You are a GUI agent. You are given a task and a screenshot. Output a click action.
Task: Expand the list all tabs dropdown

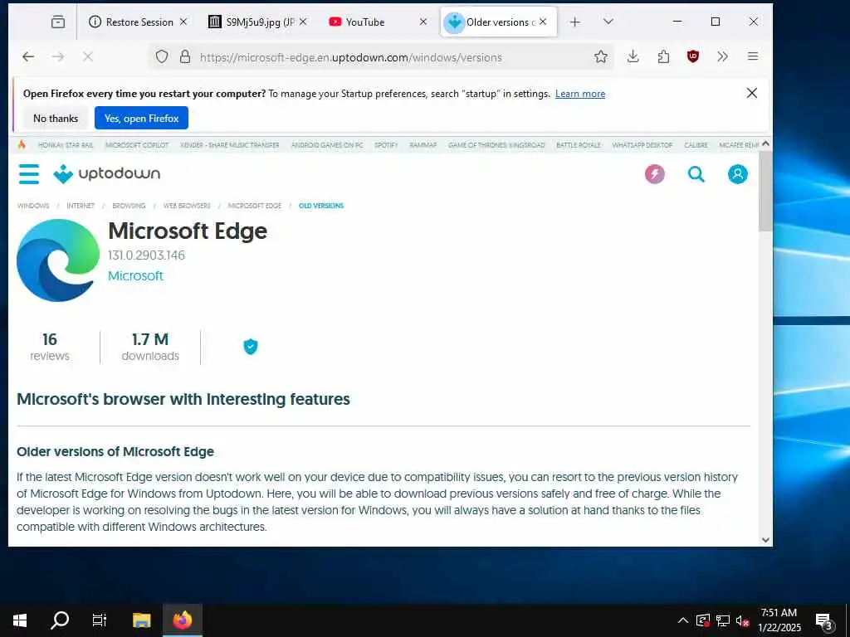[608, 22]
